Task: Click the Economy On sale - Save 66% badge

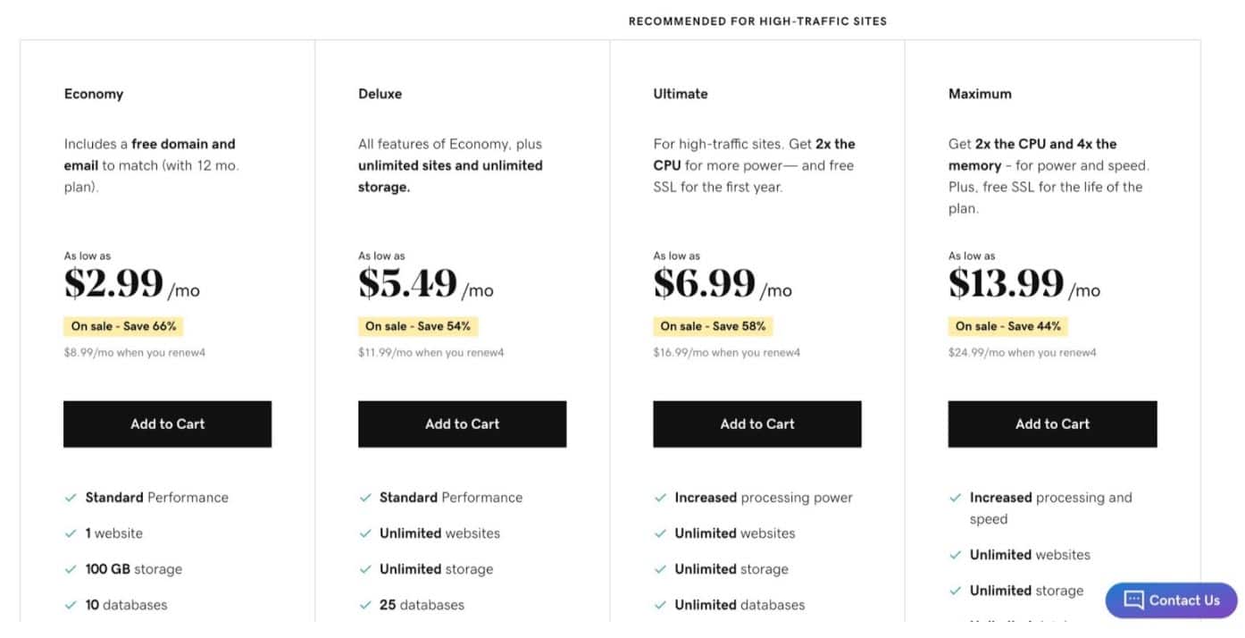Action: (123, 326)
